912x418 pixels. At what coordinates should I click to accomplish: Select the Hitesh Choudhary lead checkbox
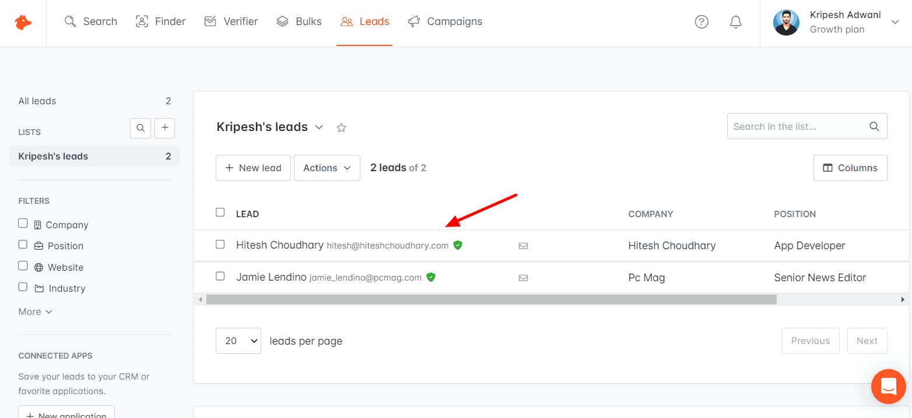pos(220,245)
